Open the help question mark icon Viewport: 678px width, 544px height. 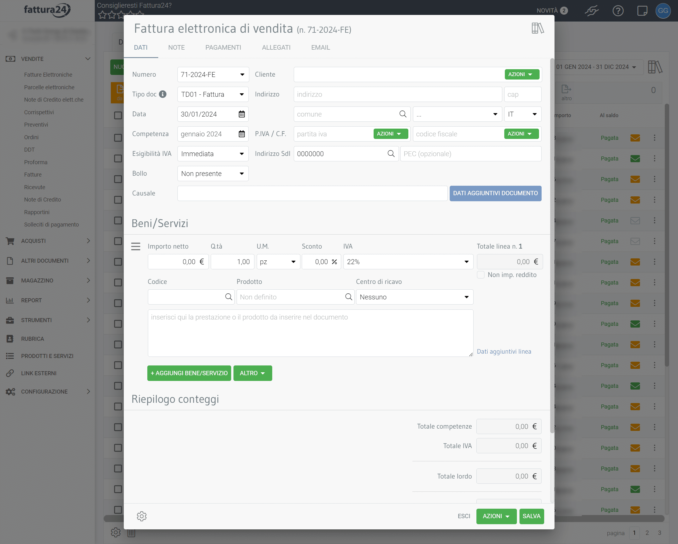(x=618, y=11)
